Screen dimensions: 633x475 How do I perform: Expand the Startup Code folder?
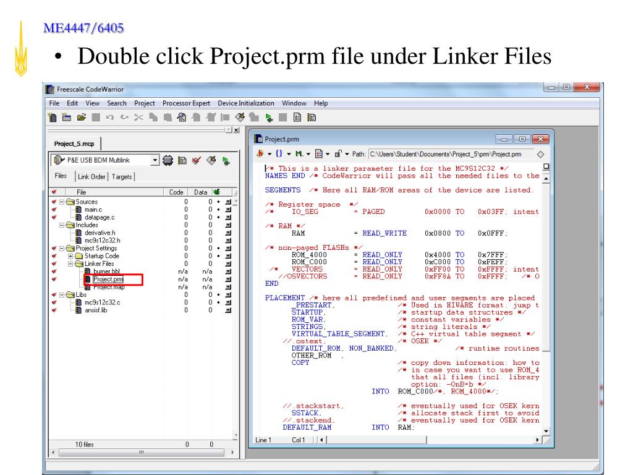click(x=70, y=256)
